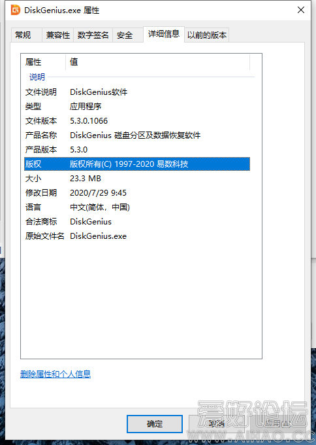
Task: Confirm with the 确定 button
Action: tap(155, 424)
